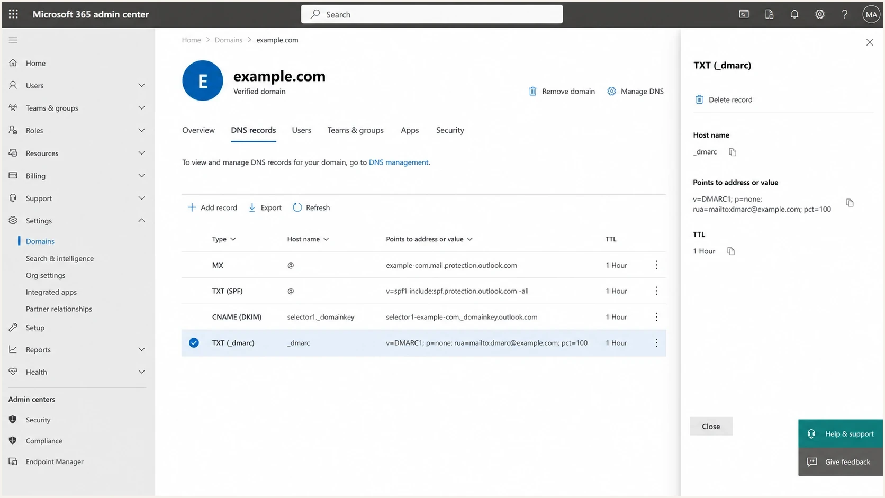Open the settings gear in header
The image size is (885, 498).
pos(819,14)
